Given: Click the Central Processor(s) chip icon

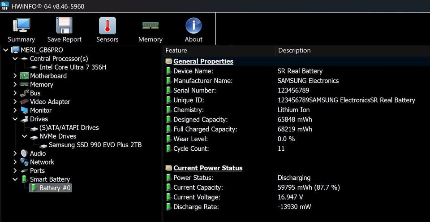Looking at the screenshot, I should click(24, 59).
